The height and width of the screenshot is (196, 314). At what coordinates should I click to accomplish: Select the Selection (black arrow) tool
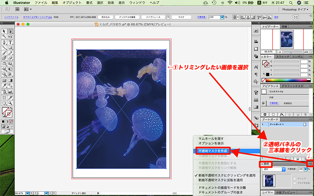tap(4, 31)
